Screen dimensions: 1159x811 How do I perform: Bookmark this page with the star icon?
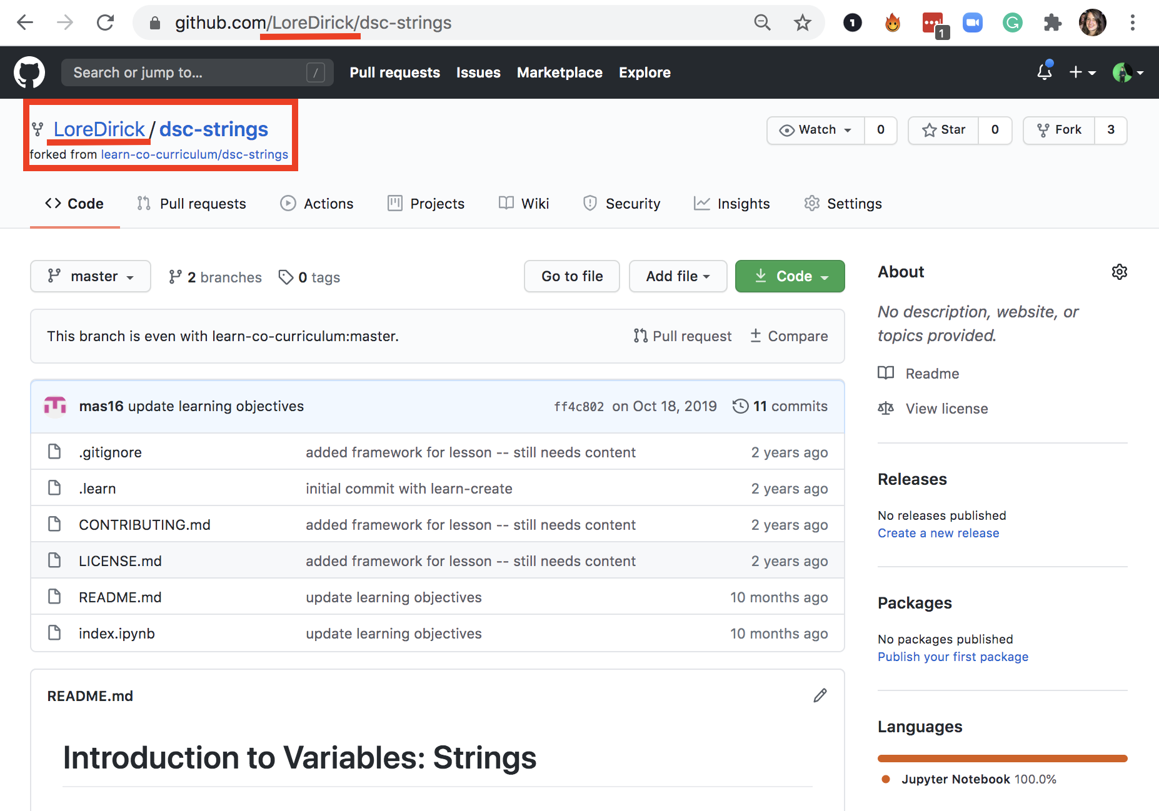pyautogui.click(x=802, y=23)
